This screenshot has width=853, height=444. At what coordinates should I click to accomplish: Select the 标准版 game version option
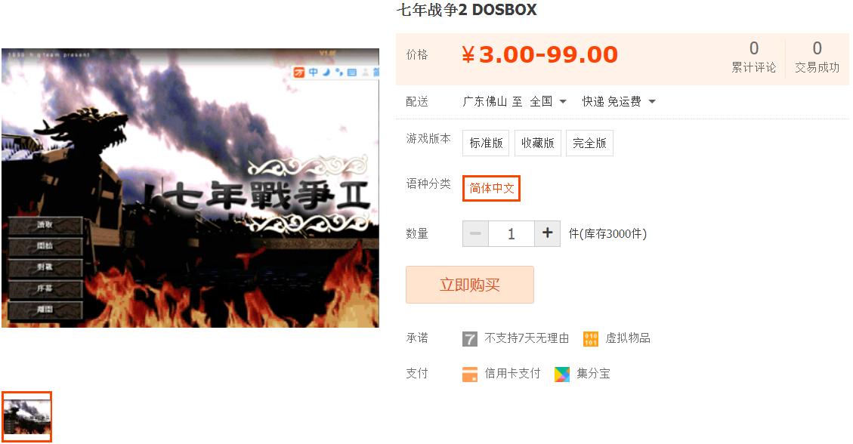click(486, 143)
